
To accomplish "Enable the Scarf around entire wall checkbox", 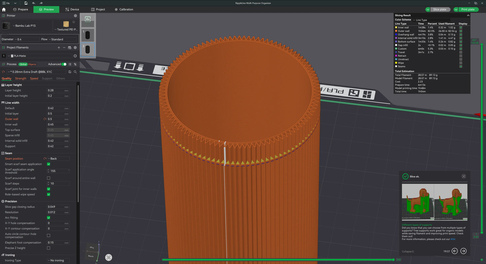I will 48,178.
